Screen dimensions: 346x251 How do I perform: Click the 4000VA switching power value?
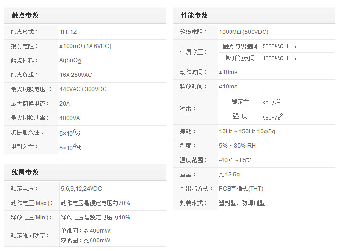pos(69,118)
